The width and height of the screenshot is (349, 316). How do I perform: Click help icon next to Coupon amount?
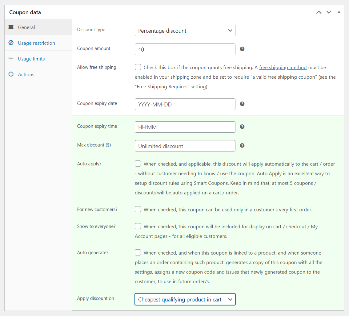click(x=242, y=49)
